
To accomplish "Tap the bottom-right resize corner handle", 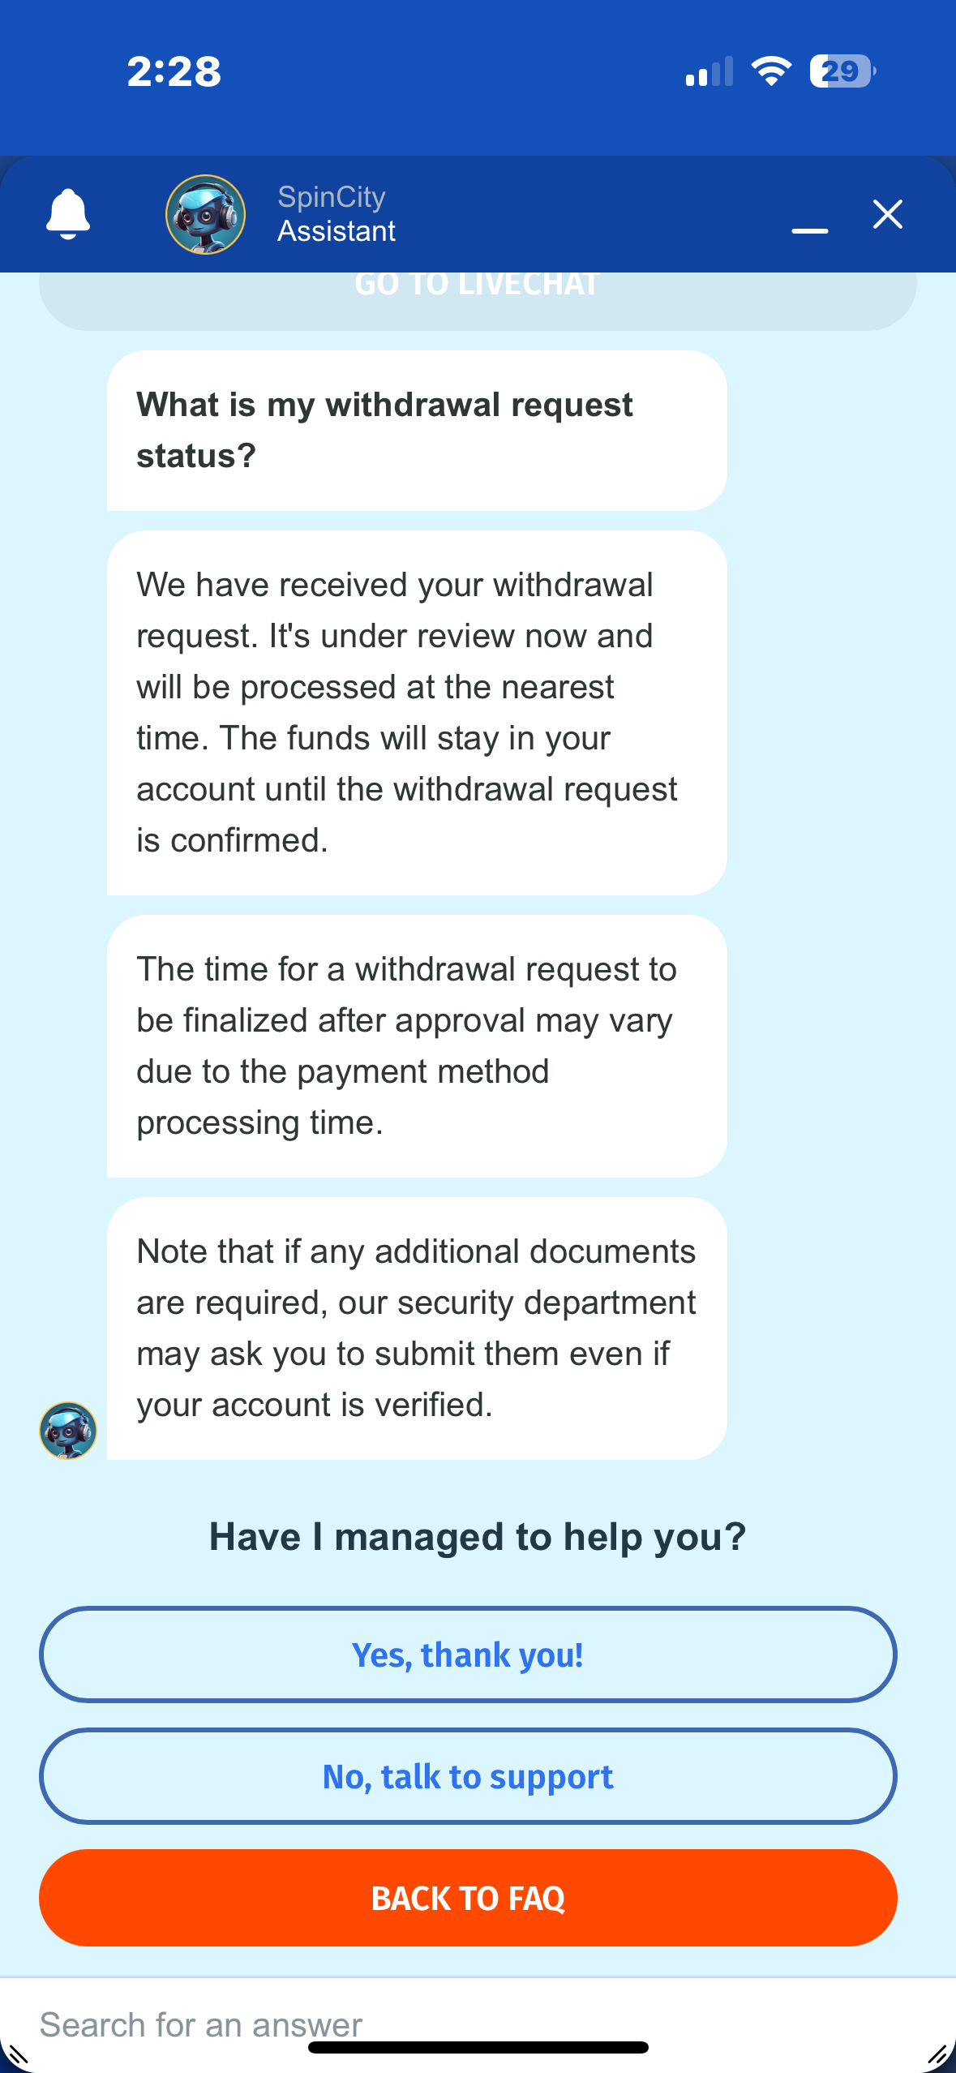I will point(938,2054).
